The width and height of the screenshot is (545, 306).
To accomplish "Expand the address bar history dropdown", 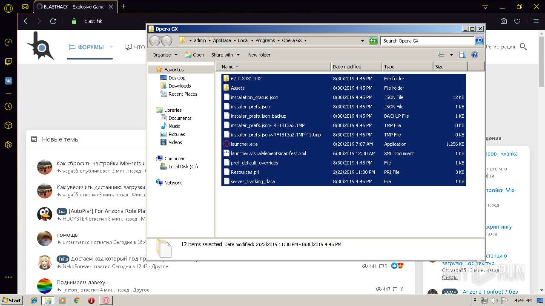I will (362, 41).
